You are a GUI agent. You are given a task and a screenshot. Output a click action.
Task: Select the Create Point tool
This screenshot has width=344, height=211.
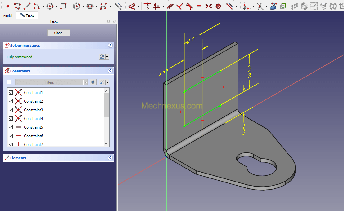(x=8, y=6)
